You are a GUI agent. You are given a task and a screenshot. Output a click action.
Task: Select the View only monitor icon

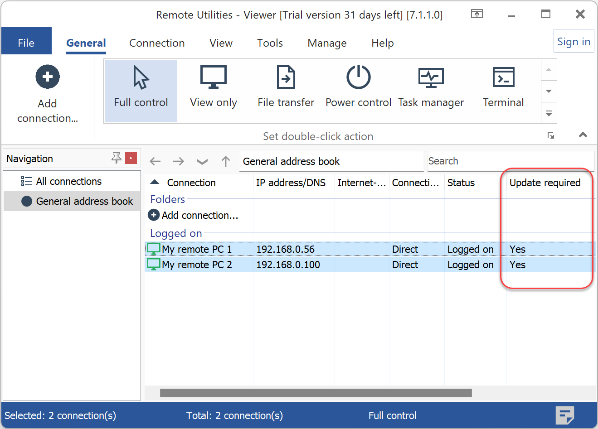pos(213,78)
